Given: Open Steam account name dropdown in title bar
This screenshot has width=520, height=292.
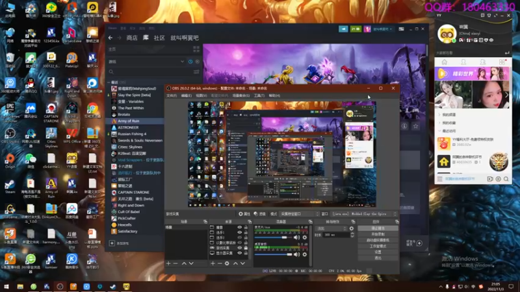Looking at the screenshot, I should pos(382,29).
